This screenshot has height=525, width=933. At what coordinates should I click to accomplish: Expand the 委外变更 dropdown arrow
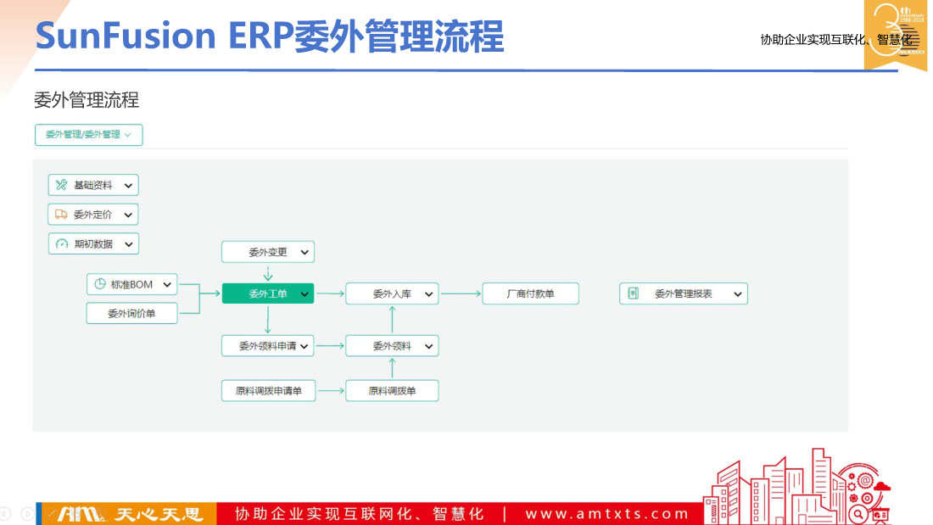tap(304, 252)
